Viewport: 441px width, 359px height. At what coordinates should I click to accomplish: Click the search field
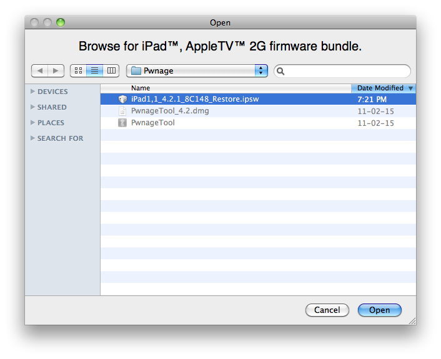click(342, 71)
